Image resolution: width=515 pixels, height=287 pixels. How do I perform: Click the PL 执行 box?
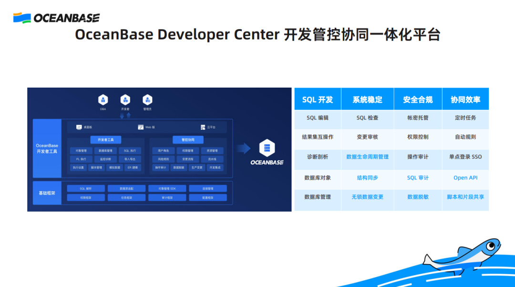coord(81,159)
